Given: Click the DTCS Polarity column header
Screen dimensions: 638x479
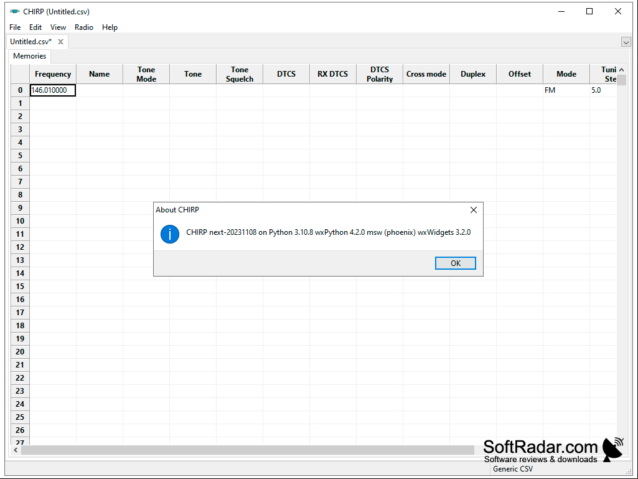Looking at the screenshot, I should (380, 74).
